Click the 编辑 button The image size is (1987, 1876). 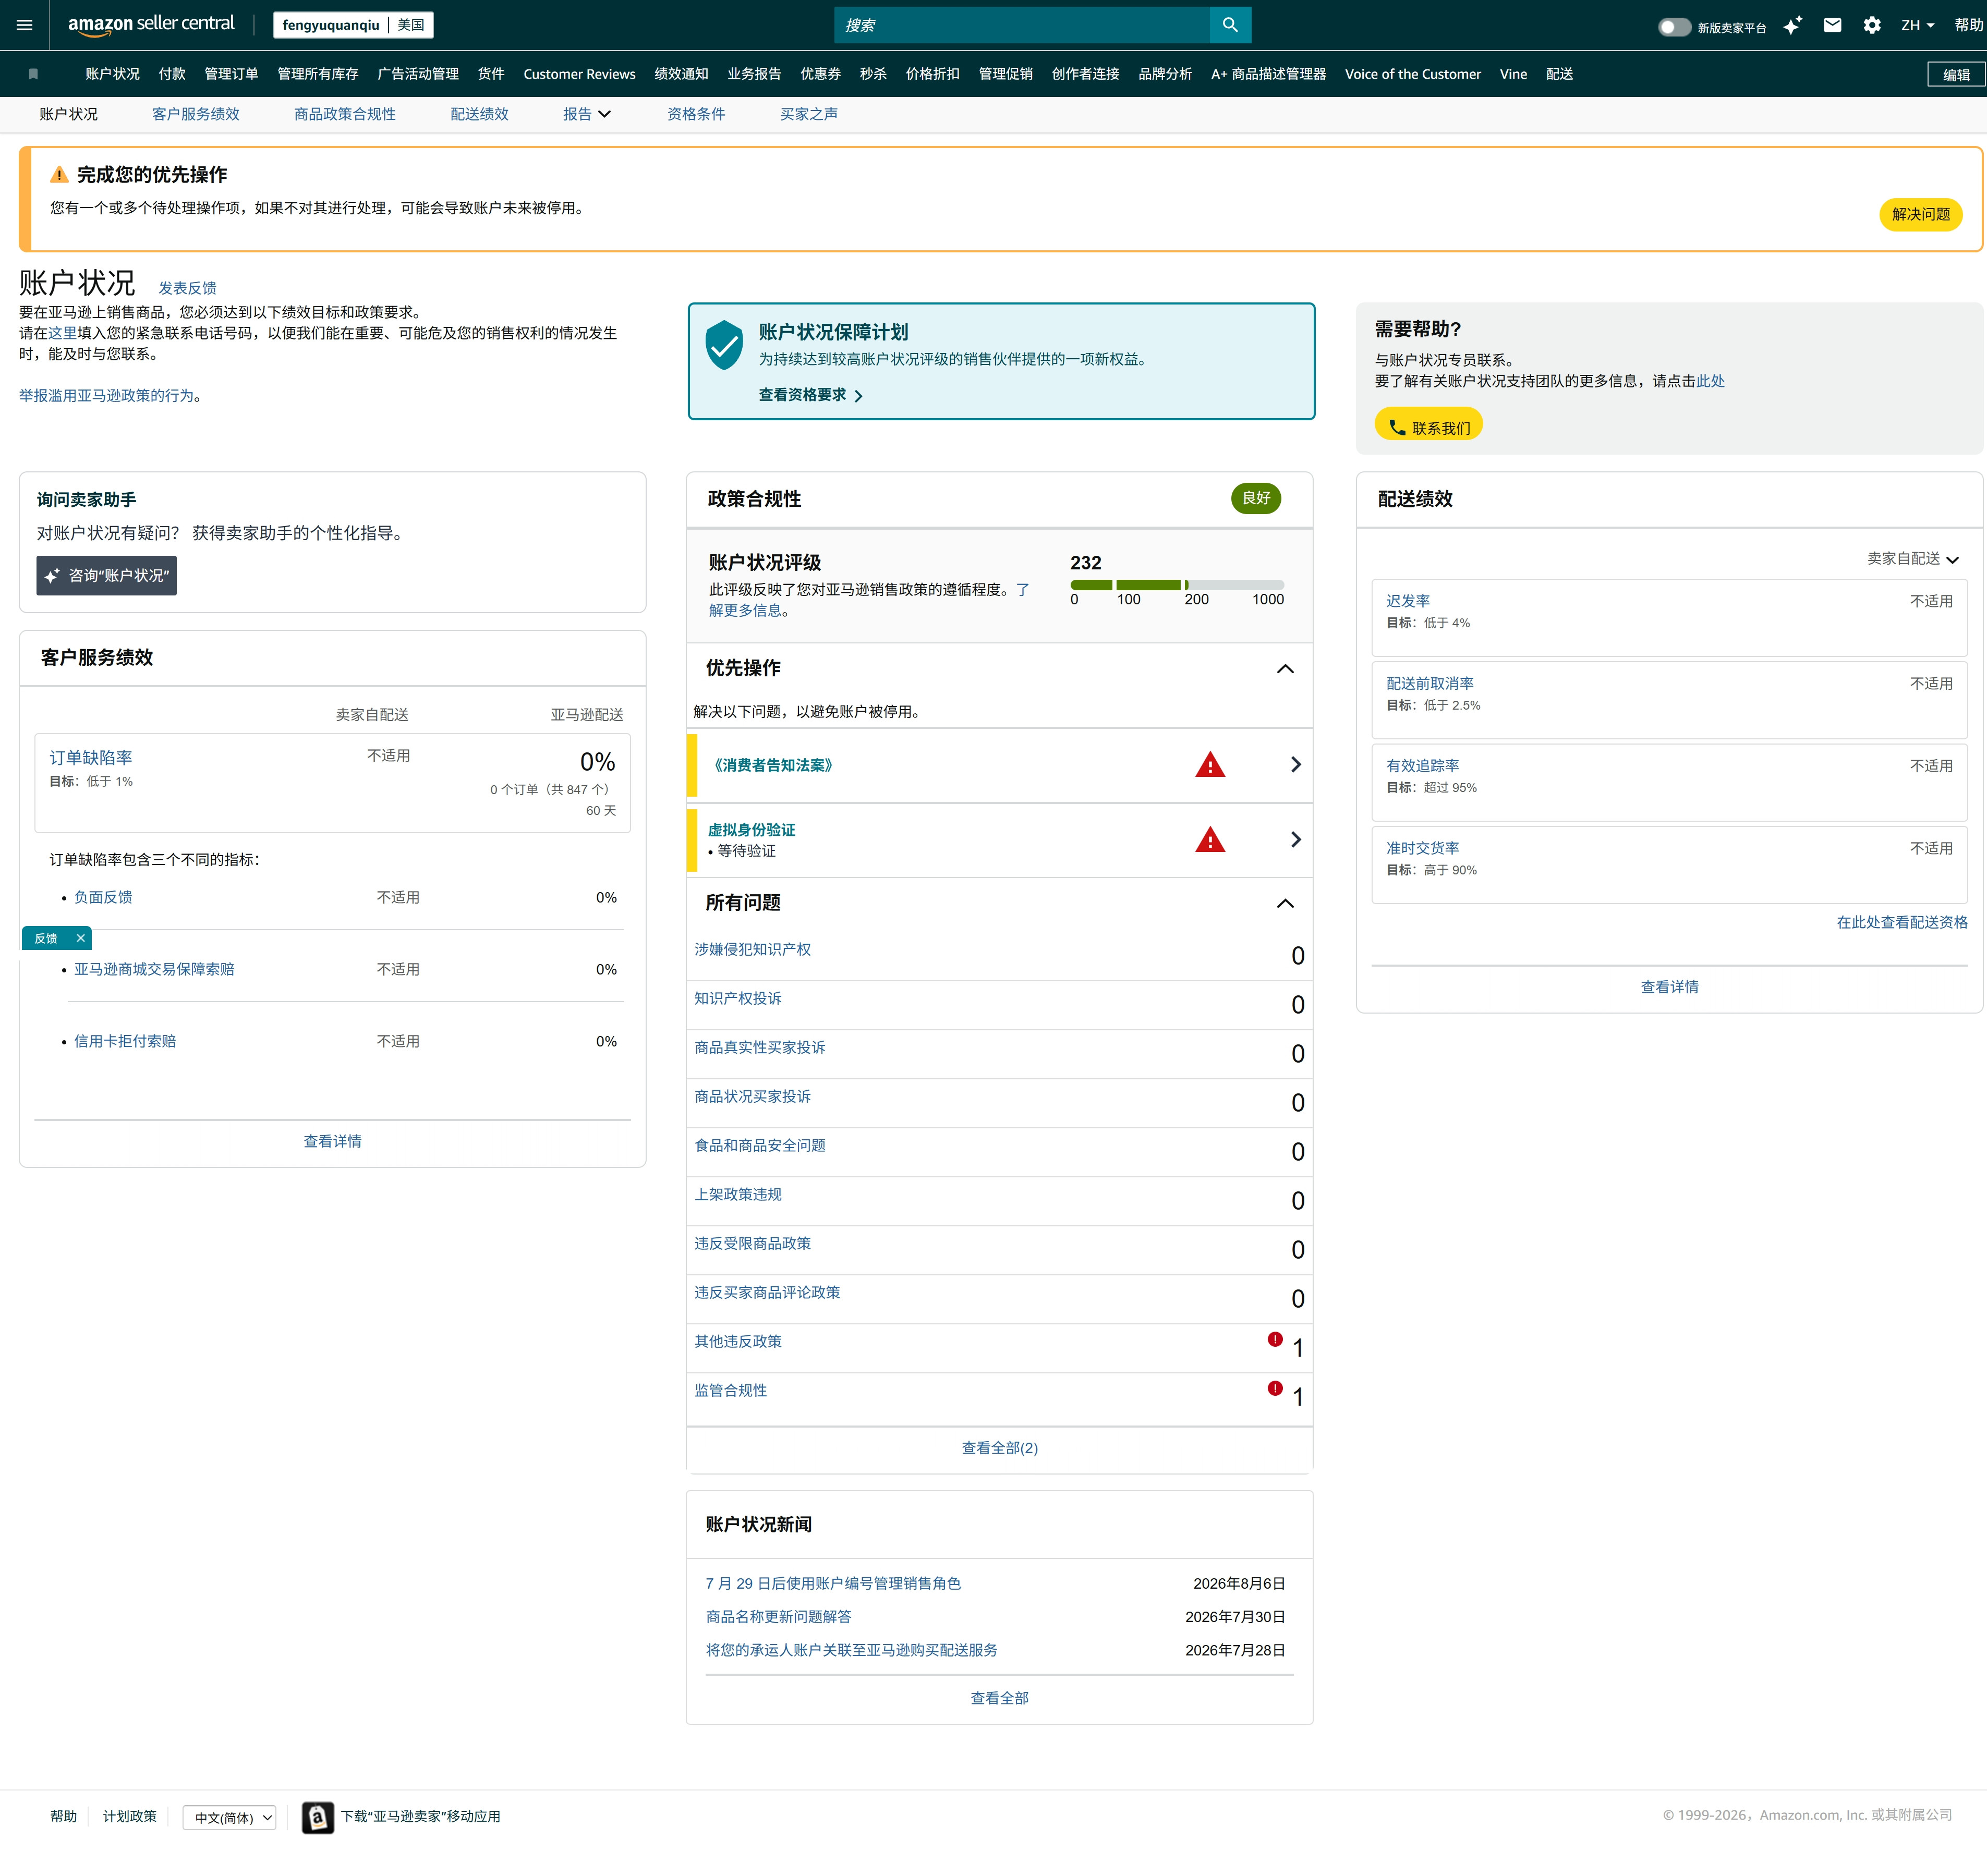pos(1956,75)
